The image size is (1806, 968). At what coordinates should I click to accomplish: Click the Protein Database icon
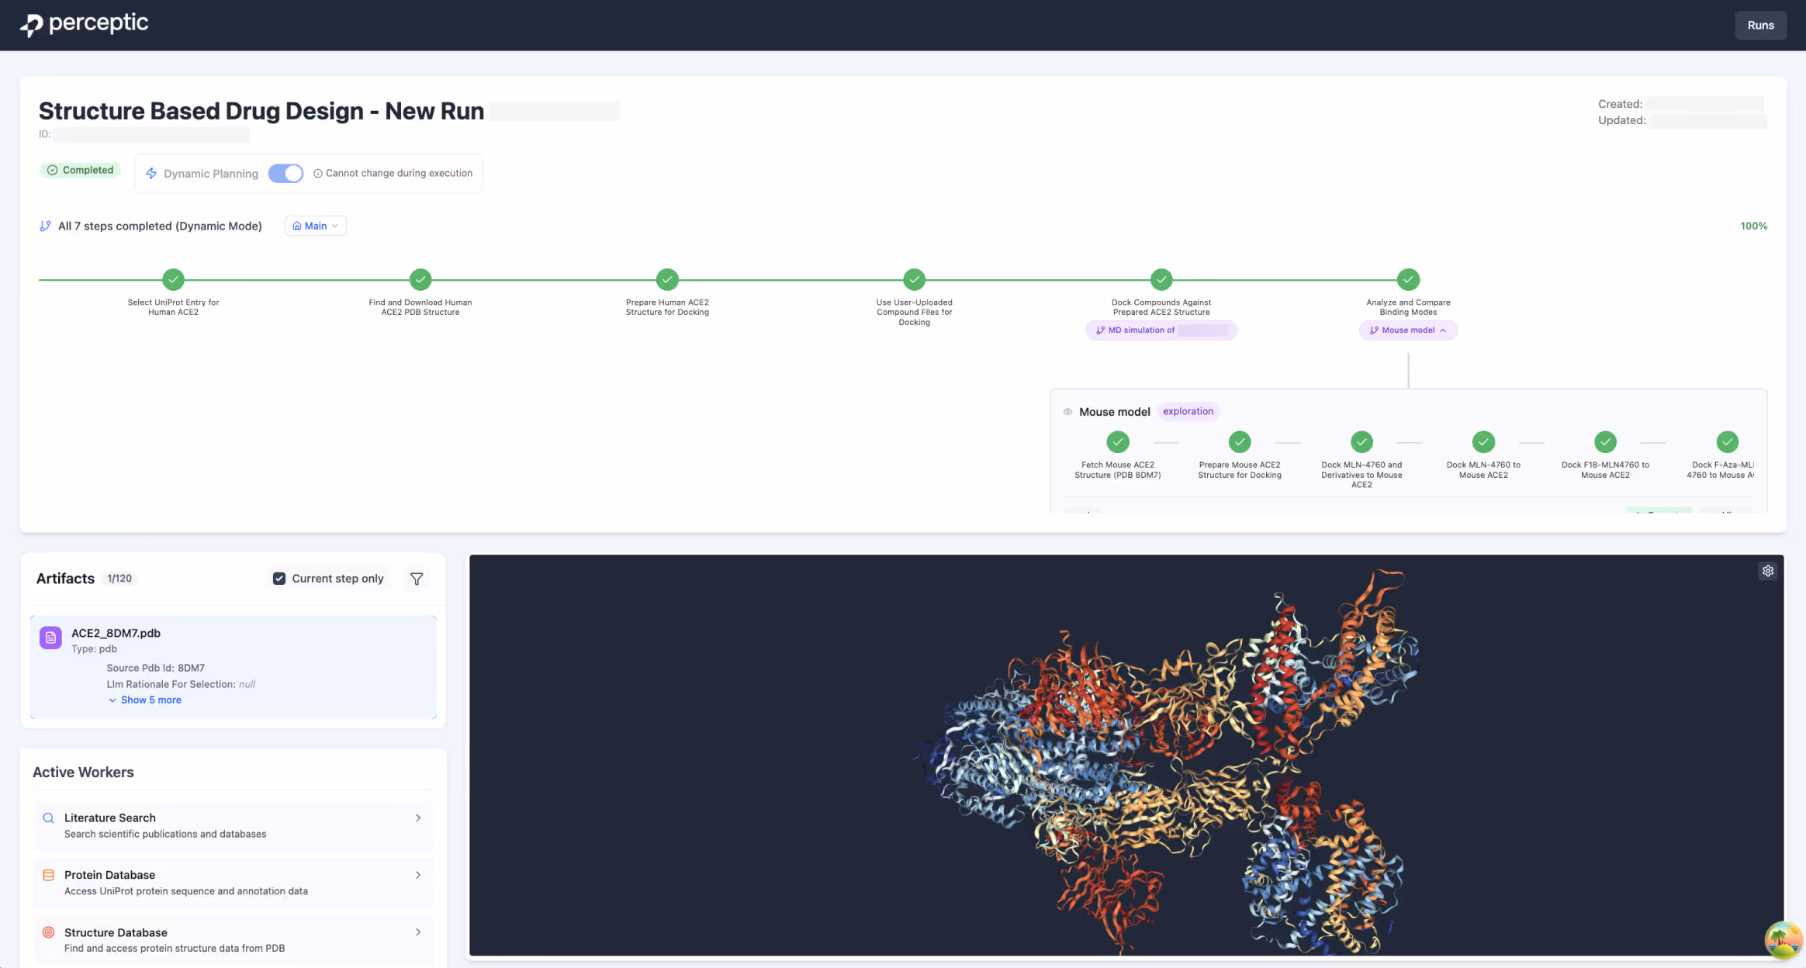[48, 875]
